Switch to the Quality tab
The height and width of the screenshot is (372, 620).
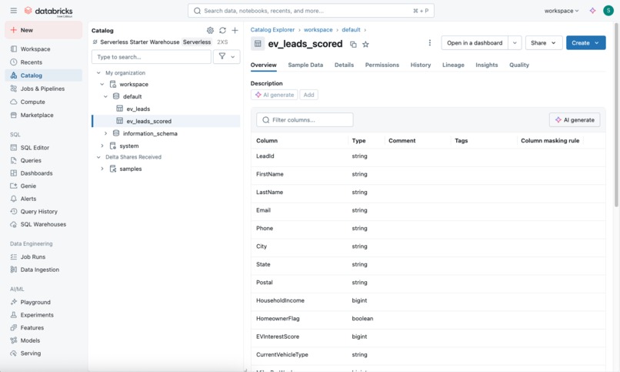pos(518,65)
